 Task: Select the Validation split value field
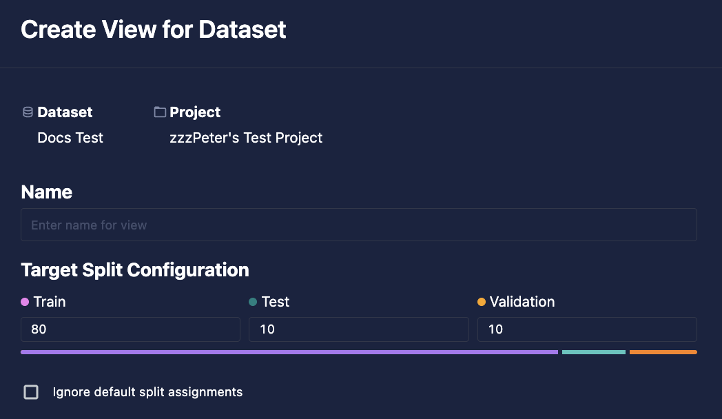(587, 329)
